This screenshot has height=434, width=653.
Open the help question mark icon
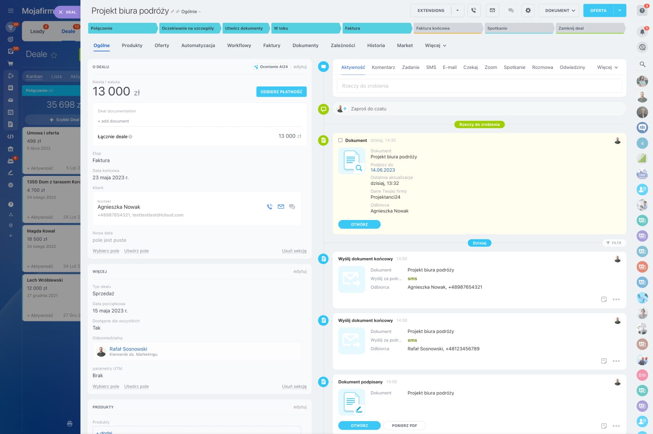click(642, 11)
